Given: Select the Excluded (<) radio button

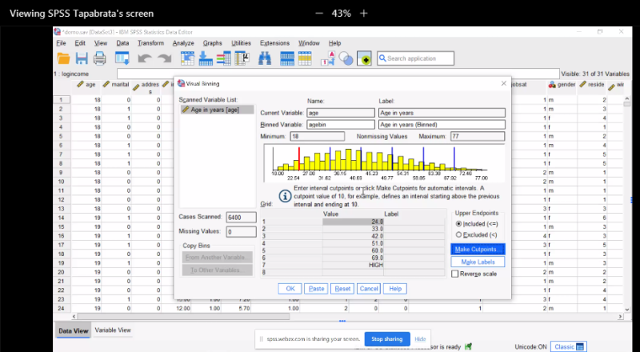Looking at the screenshot, I should (458, 234).
